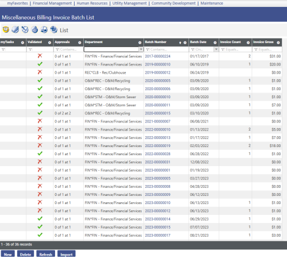Image resolution: width=287 pixels, height=258 pixels.
Task: Click the Import button
Action: tap(67, 255)
